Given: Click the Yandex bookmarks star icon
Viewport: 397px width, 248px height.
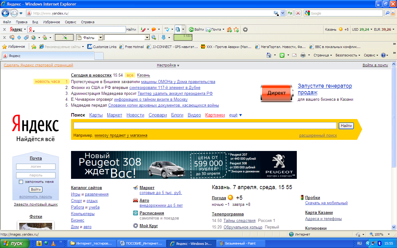Looking at the screenshot, I should pyautogui.click(x=236, y=29).
